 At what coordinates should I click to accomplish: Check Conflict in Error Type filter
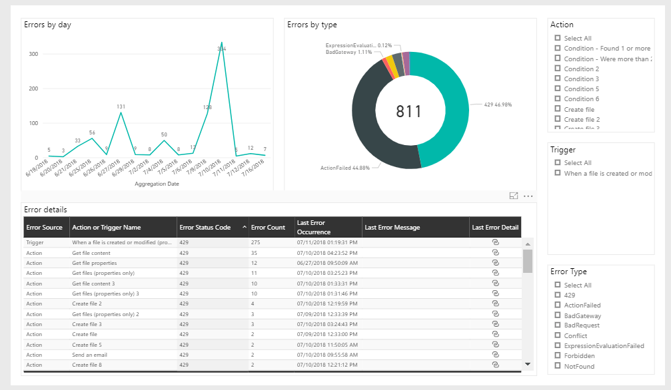(558, 335)
